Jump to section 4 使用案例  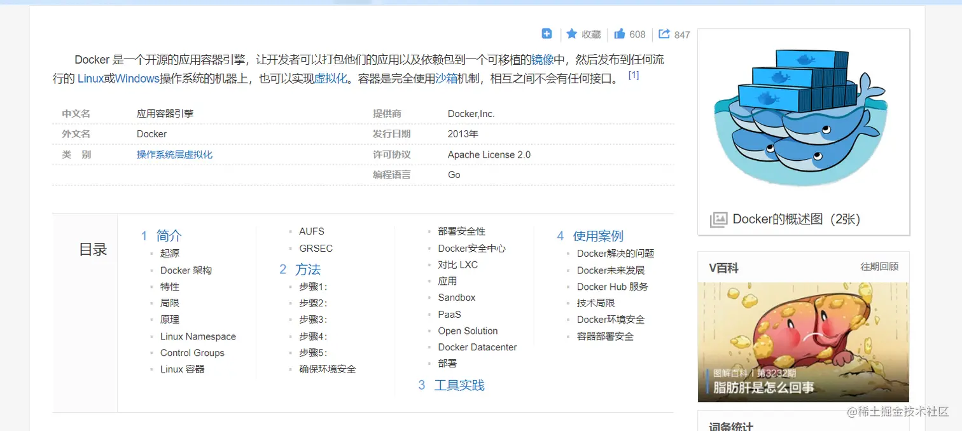[x=590, y=236]
